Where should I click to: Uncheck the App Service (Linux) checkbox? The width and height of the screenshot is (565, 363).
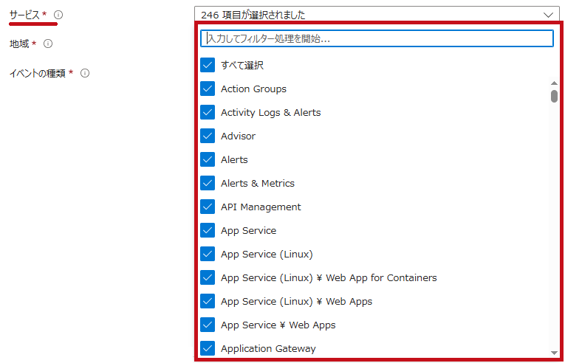(x=208, y=255)
